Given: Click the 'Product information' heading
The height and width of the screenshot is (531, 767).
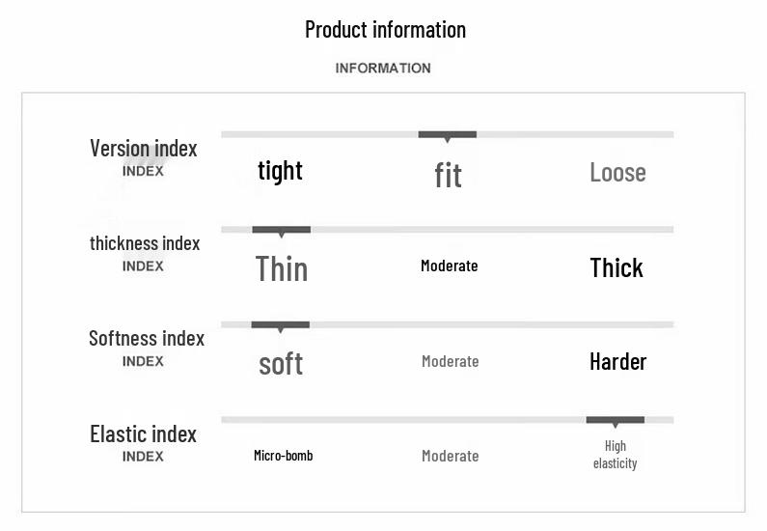Looking at the screenshot, I should pos(385,29).
